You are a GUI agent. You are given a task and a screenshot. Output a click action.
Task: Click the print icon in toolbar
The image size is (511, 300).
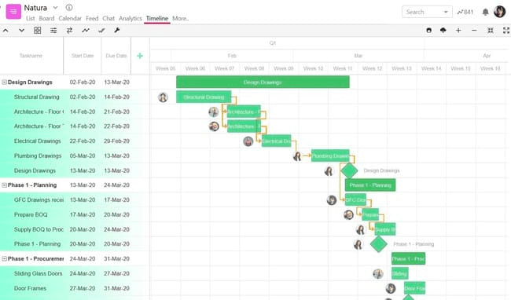tap(429, 31)
